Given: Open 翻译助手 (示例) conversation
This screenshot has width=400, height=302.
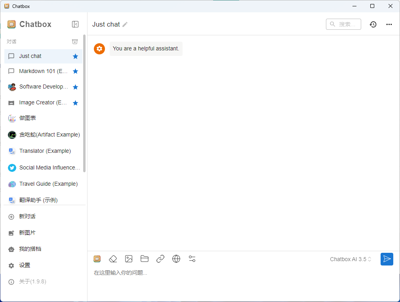Looking at the screenshot, I should point(44,200).
